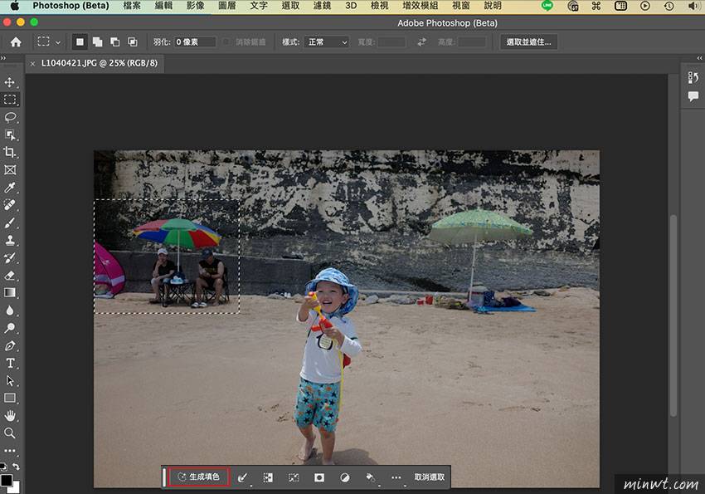Click the 生成填色 Generative Fill button
This screenshot has width=705, height=494.
pyautogui.click(x=198, y=477)
